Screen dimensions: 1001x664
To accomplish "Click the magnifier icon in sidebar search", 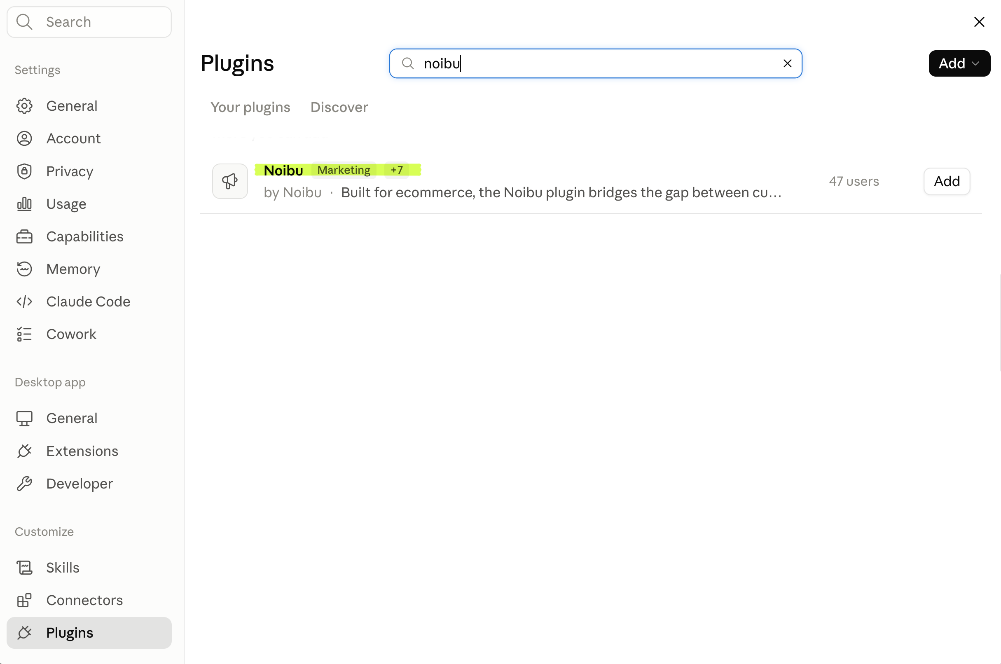I will [x=25, y=22].
